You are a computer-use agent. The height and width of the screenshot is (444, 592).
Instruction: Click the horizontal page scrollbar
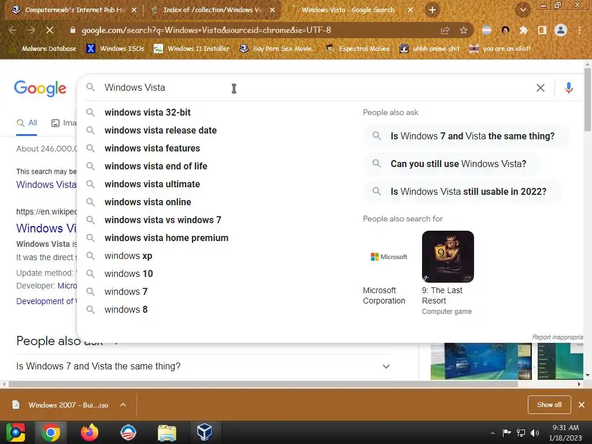pos(263,384)
